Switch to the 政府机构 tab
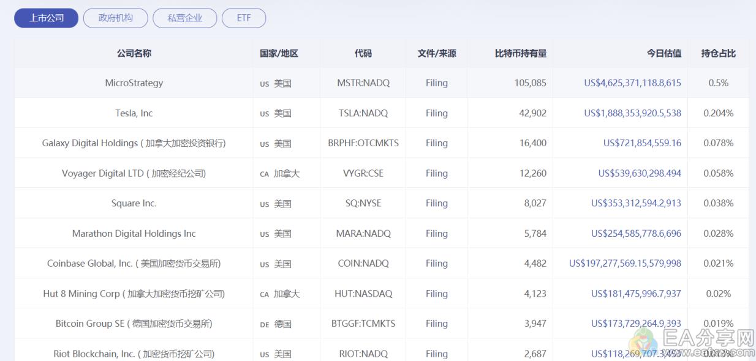This screenshot has height=361, width=756. click(x=116, y=18)
